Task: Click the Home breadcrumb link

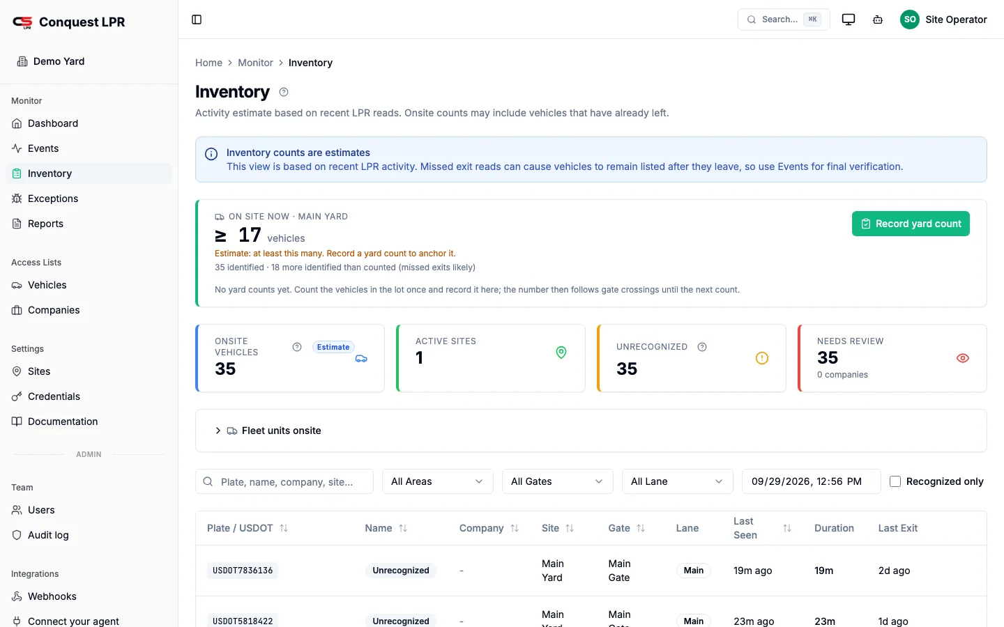Action: pos(208,63)
